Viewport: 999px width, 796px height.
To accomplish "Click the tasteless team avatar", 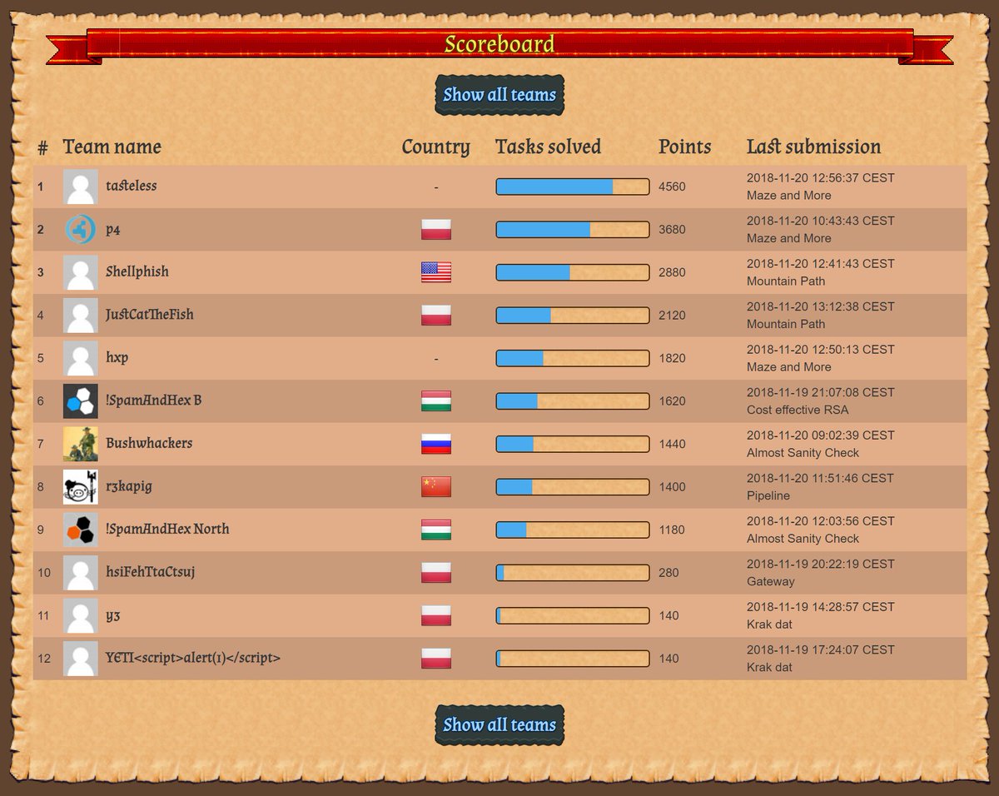I will 81,187.
